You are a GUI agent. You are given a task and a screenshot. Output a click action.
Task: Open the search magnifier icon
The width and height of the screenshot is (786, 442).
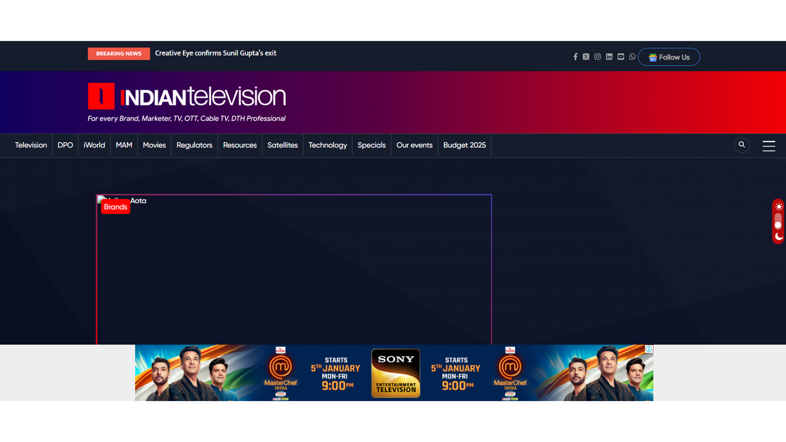pos(742,145)
